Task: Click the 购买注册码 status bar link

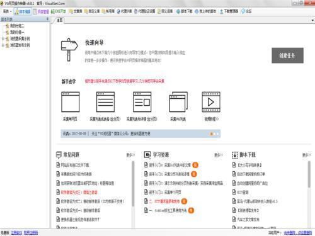Action: click(x=31, y=233)
